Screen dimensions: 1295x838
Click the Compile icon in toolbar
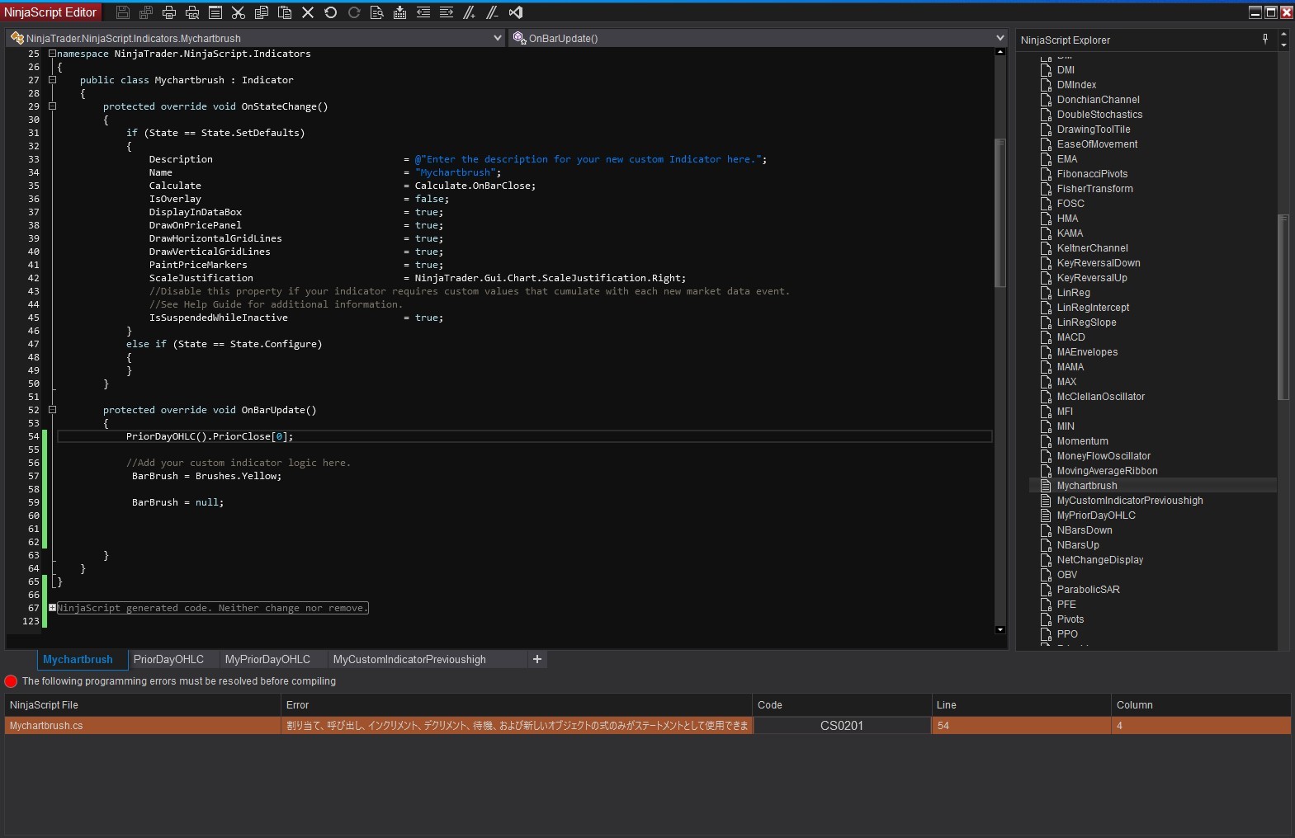pyautogui.click(x=400, y=12)
